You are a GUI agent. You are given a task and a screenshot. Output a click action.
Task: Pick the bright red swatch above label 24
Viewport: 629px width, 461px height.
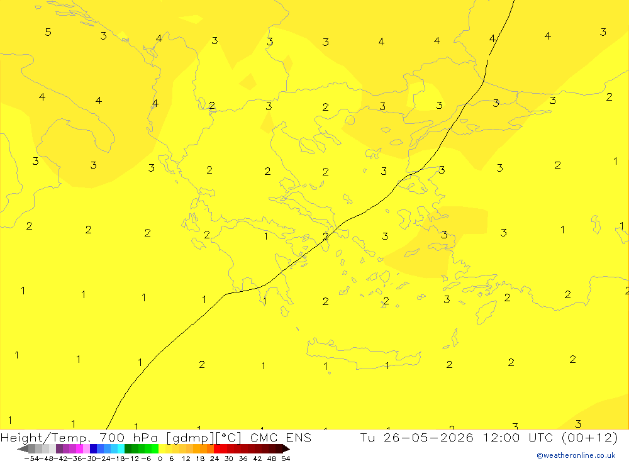click(x=217, y=449)
